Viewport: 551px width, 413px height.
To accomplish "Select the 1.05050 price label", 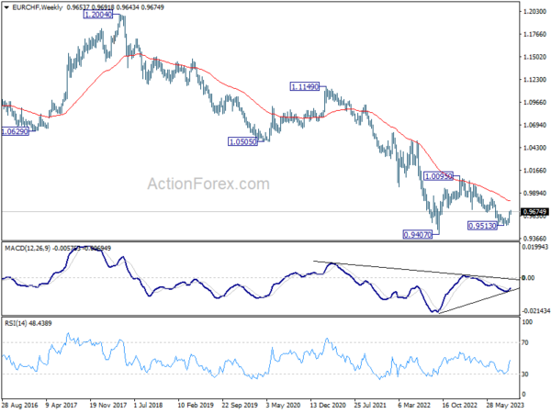I will (x=242, y=142).
